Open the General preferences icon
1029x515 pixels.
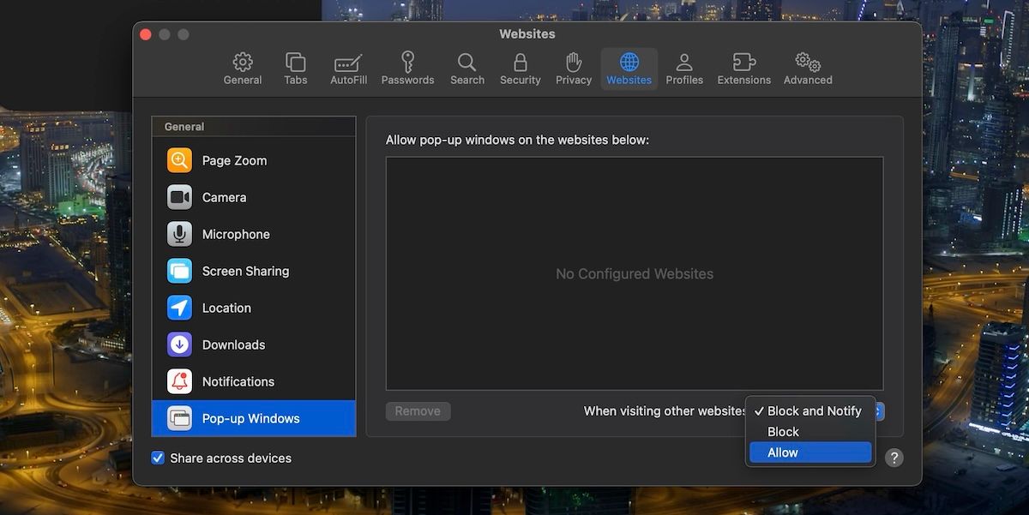(x=242, y=69)
